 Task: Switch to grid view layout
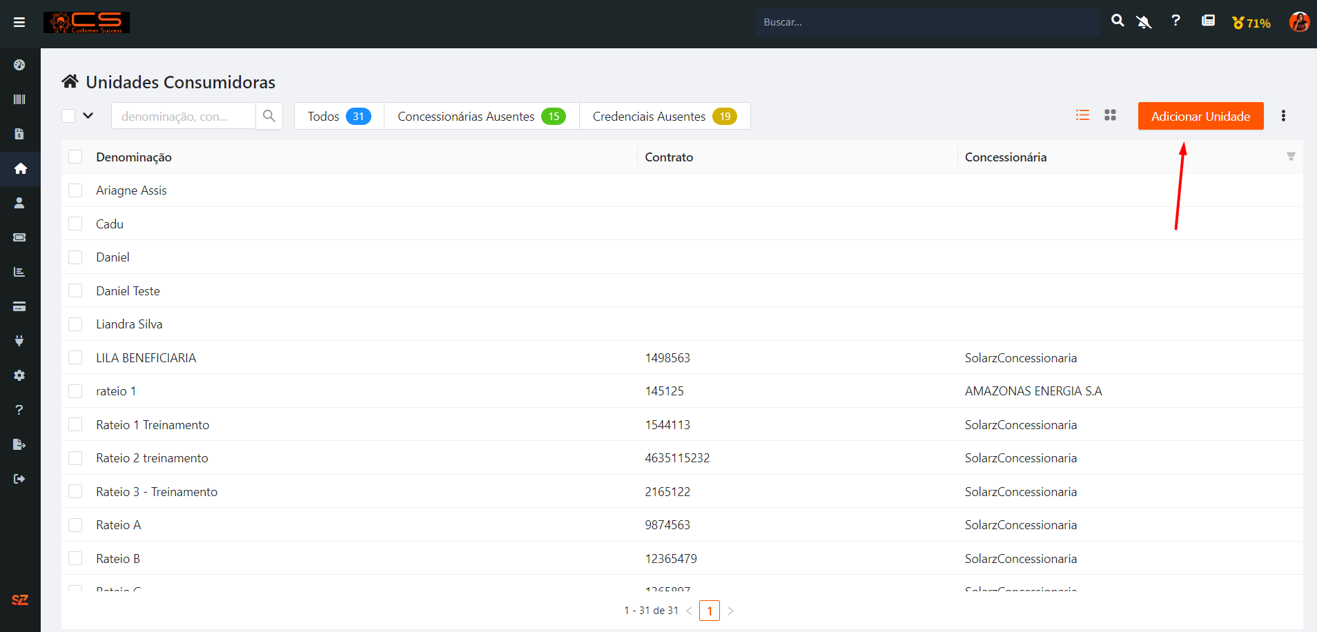click(x=1110, y=115)
